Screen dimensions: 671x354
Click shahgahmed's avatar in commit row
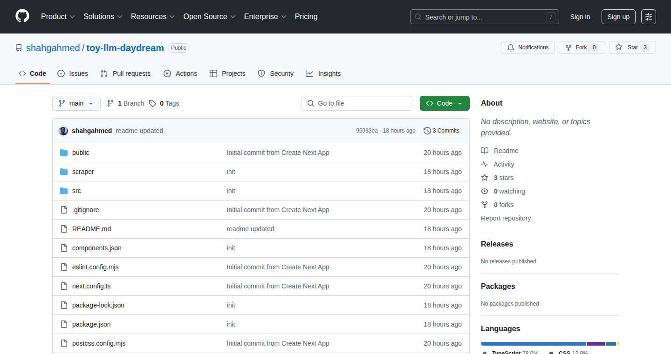click(x=63, y=131)
